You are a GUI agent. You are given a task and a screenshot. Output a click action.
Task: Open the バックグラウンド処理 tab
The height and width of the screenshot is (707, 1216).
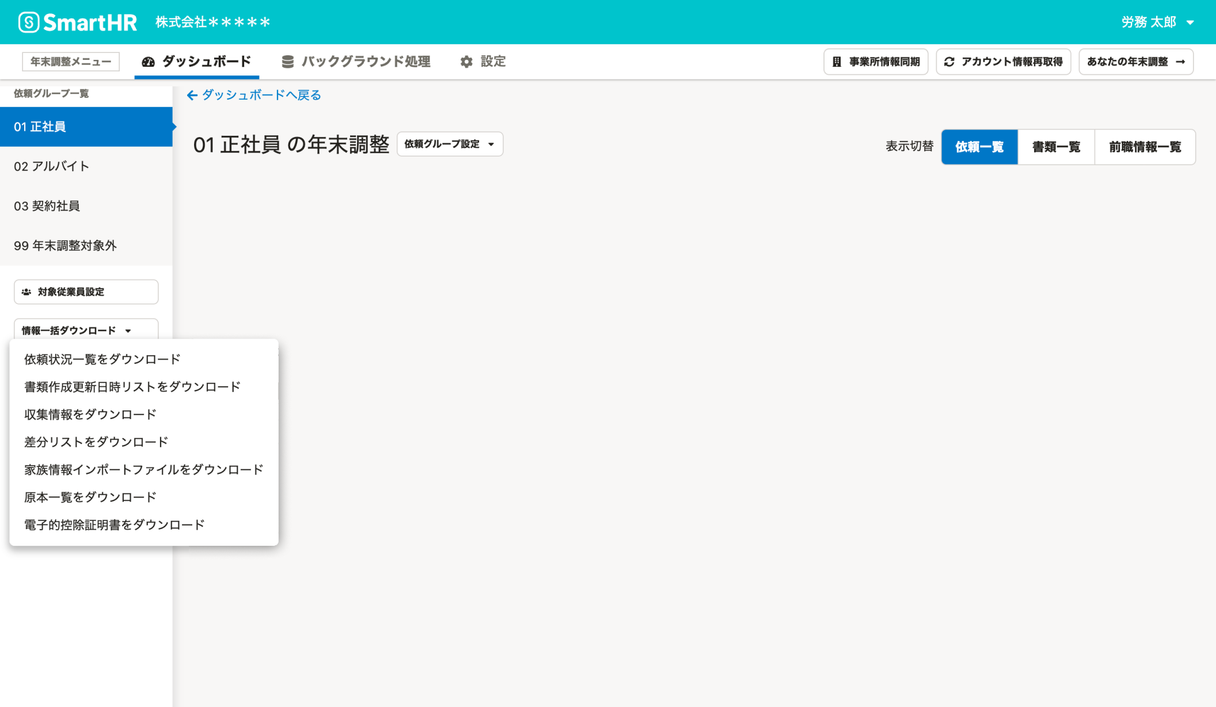(356, 62)
